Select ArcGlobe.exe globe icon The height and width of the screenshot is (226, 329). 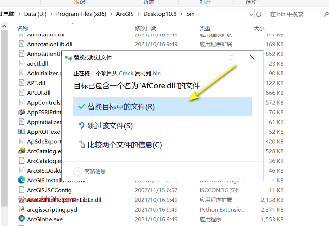tap(22, 219)
